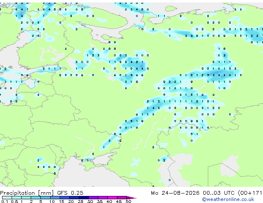Click the '00..03 UTC' time text
Image resolution: width=263 pixels, height=203 pixels.
[219, 193]
